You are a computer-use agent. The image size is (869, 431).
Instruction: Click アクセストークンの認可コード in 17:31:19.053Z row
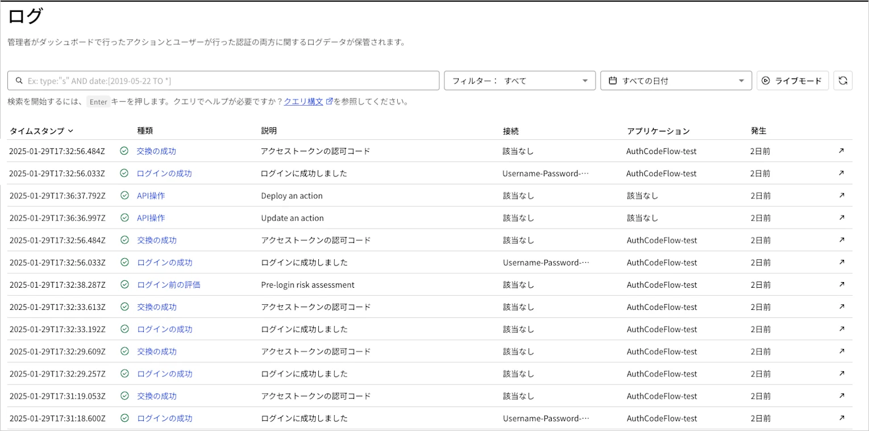(316, 396)
